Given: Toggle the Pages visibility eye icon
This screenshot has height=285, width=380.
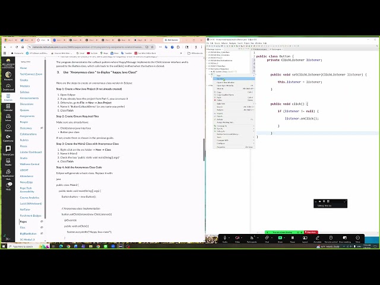Looking at the screenshot, I should 42,221.
